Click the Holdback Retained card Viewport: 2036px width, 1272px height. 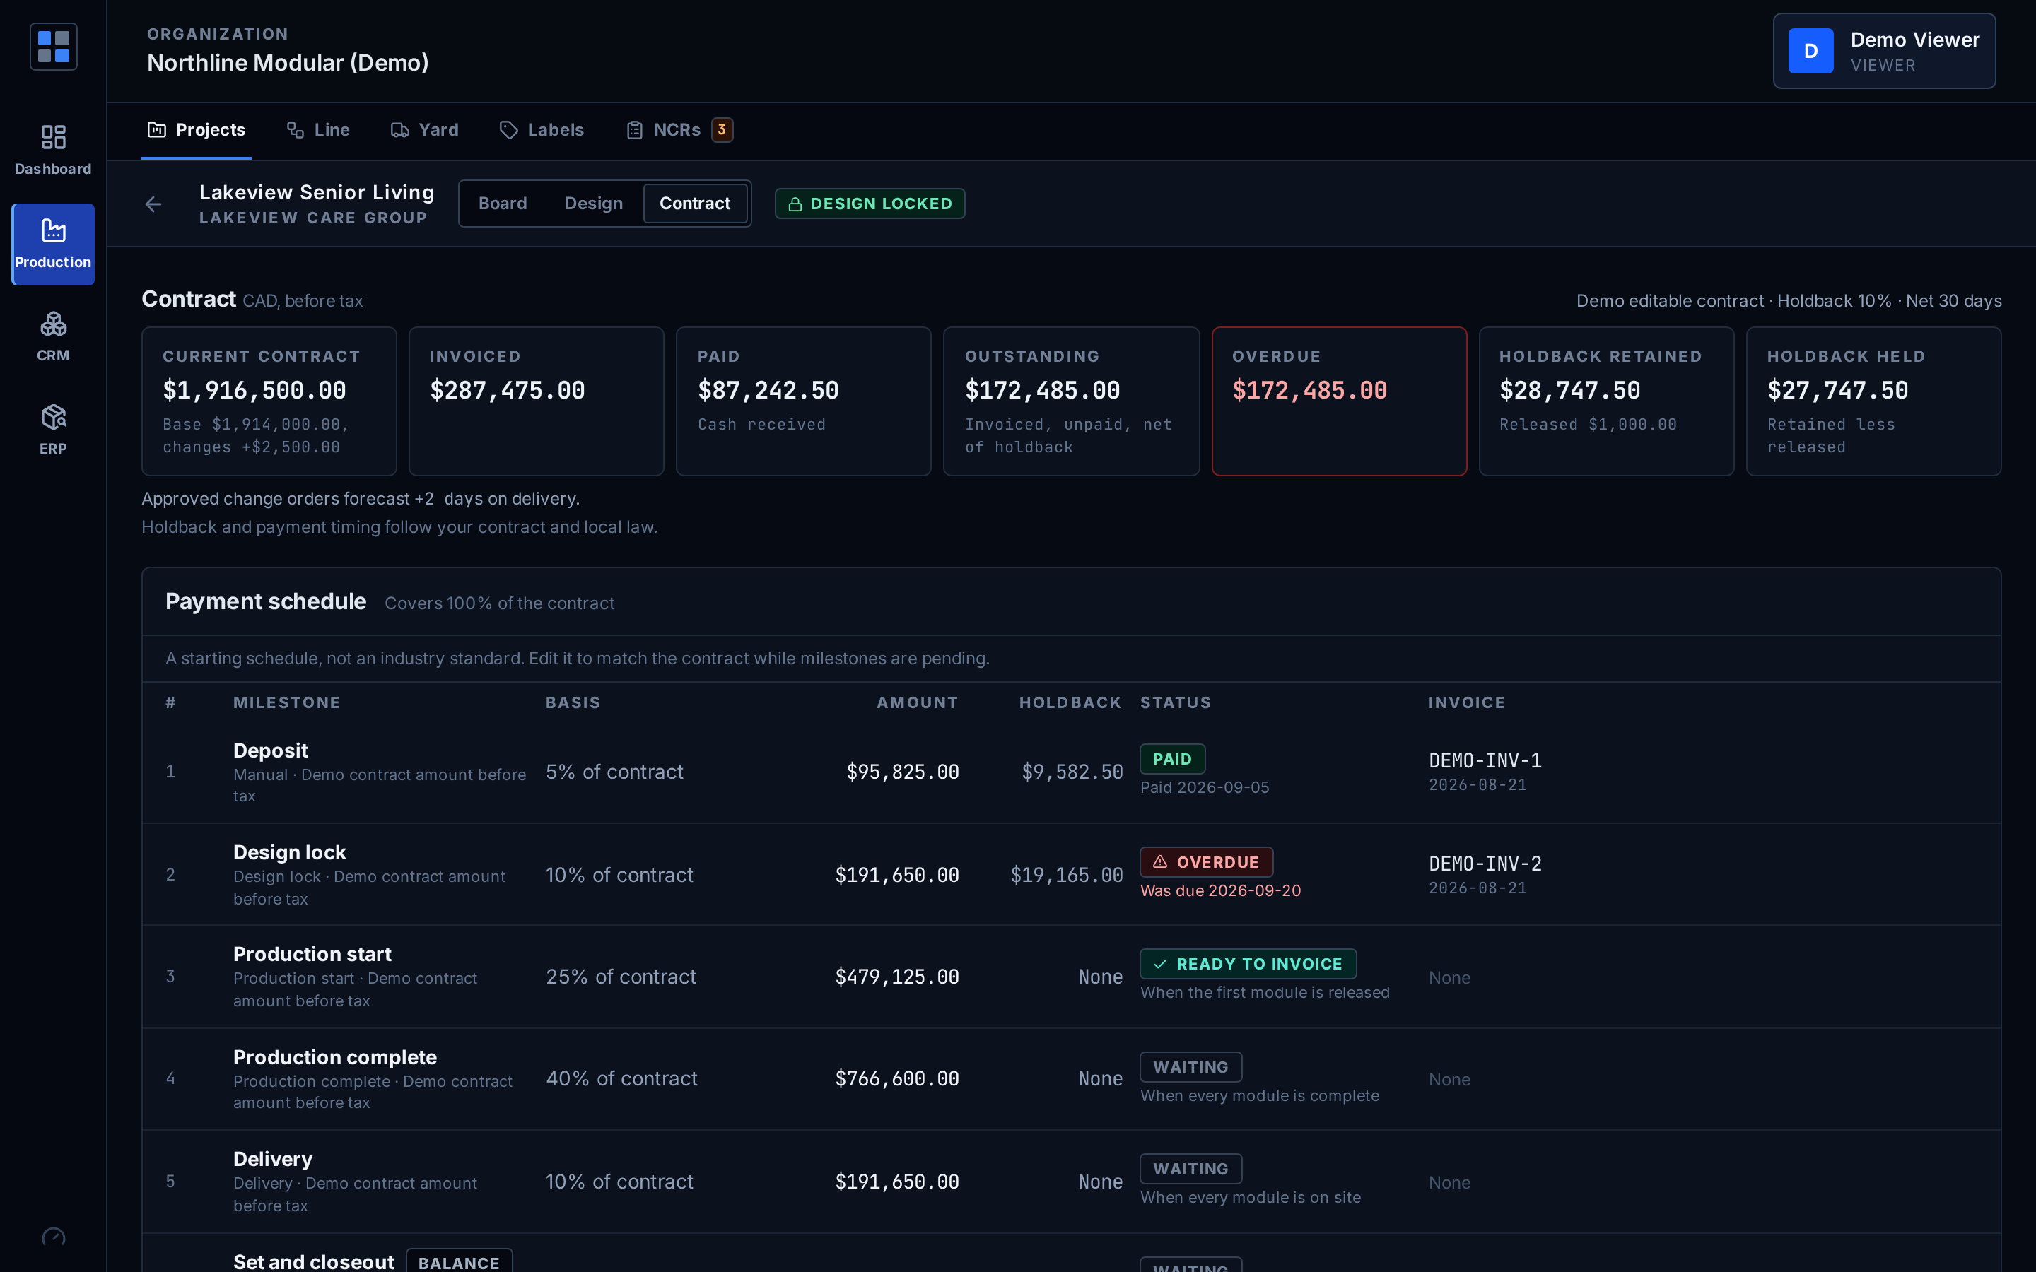1606,401
